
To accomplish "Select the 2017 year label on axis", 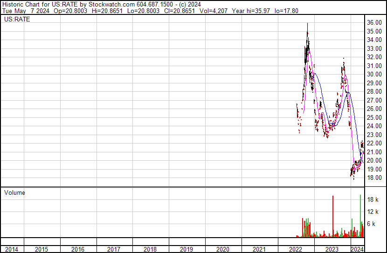I will [114, 249].
